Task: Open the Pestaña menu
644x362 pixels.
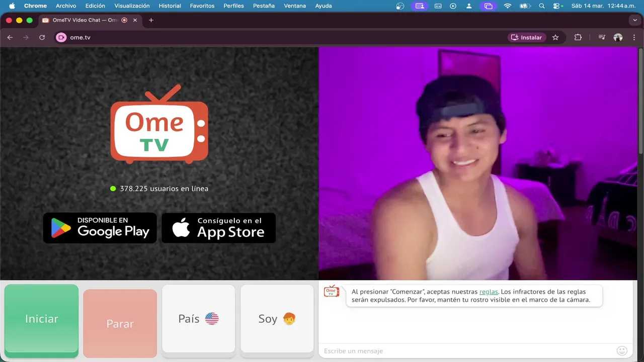Action: (264, 6)
